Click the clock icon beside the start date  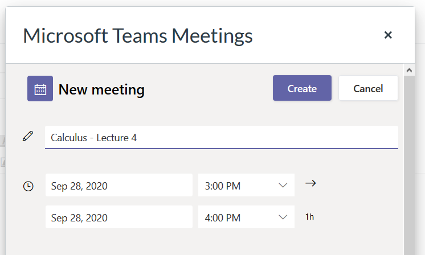pyautogui.click(x=28, y=186)
